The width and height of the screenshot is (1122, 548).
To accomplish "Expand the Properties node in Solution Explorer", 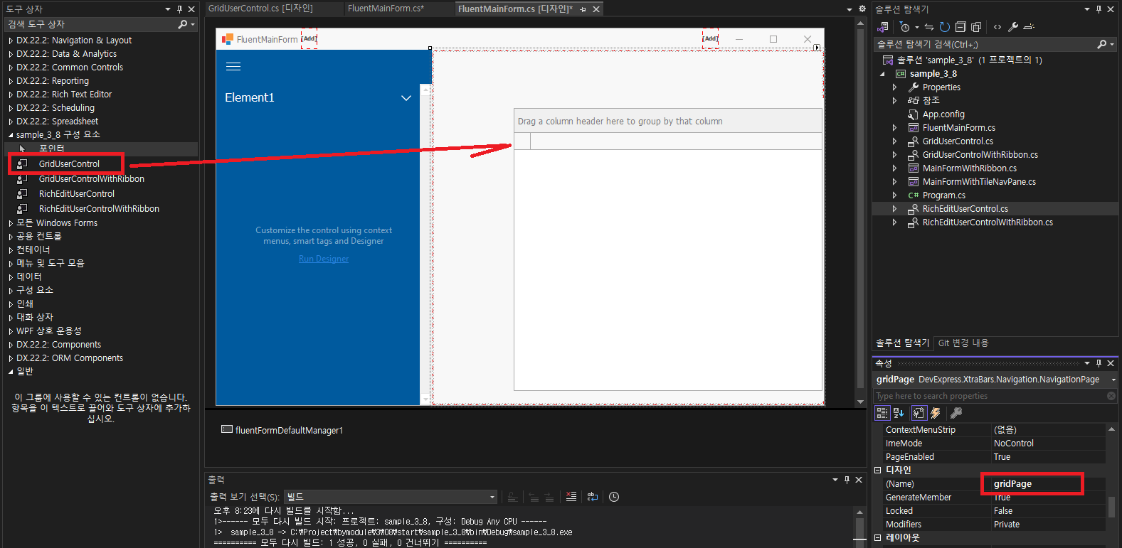I will pyautogui.click(x=894, y=87).
